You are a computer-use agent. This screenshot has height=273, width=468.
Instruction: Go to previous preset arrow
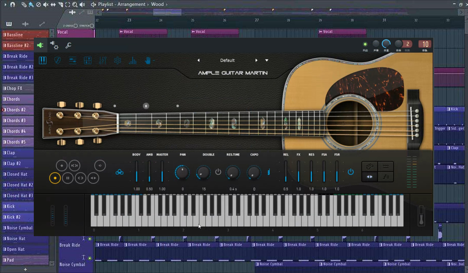pos(198,60)
